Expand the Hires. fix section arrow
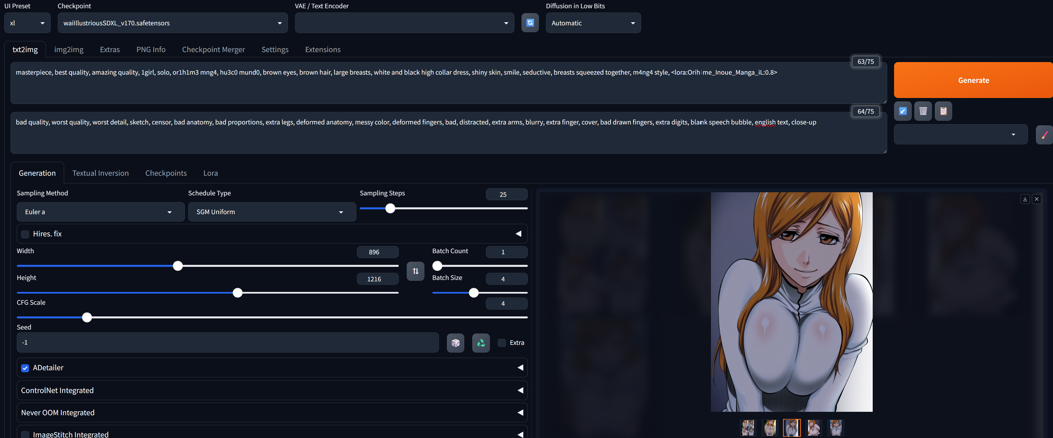Viewport: 1053px width, 438px height. (x=518, y=234)
